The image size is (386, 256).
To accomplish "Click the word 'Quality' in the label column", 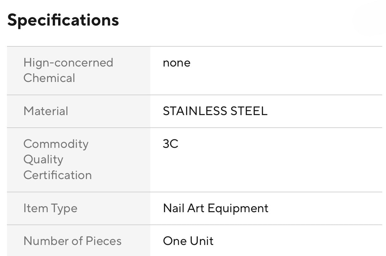I will coord(43,160).
